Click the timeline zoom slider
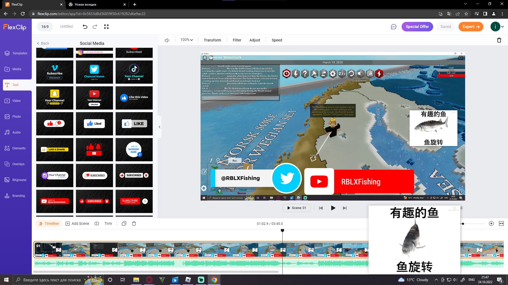508x285 pixels. 463,224
